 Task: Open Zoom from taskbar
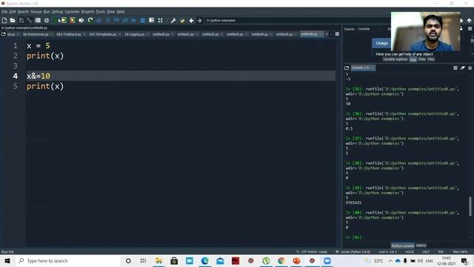327,260
